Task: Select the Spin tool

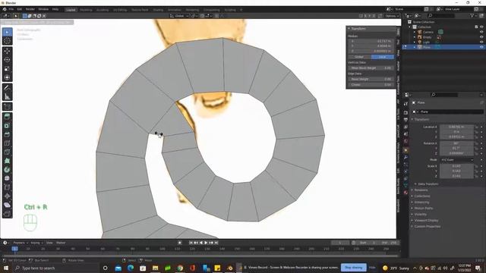Action: [8, 170]
